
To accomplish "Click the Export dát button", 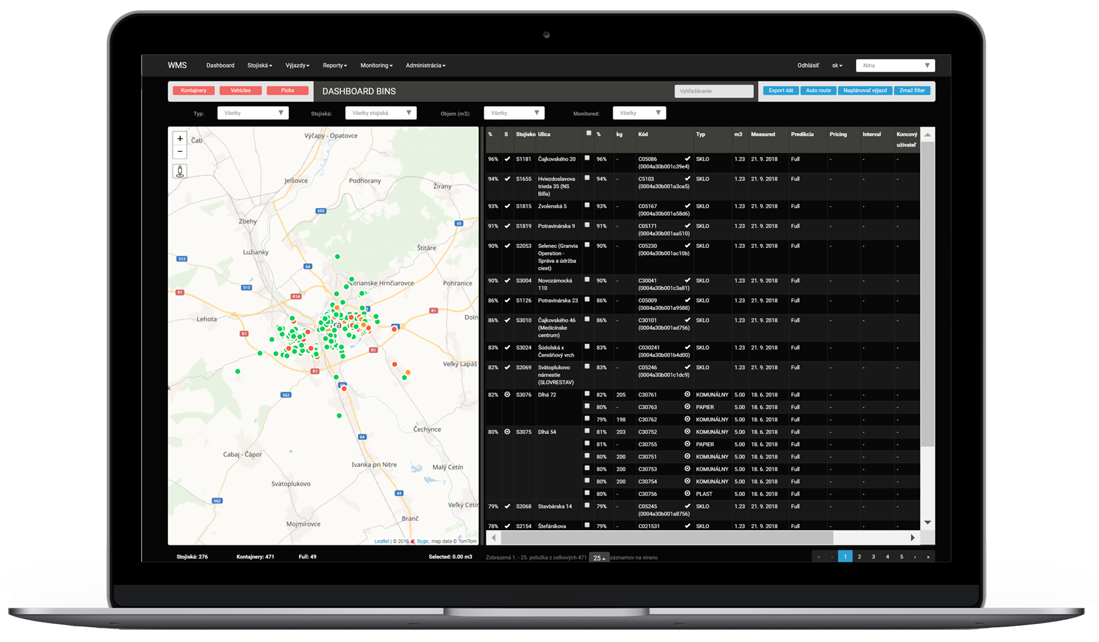I will (x=781, y=90).
